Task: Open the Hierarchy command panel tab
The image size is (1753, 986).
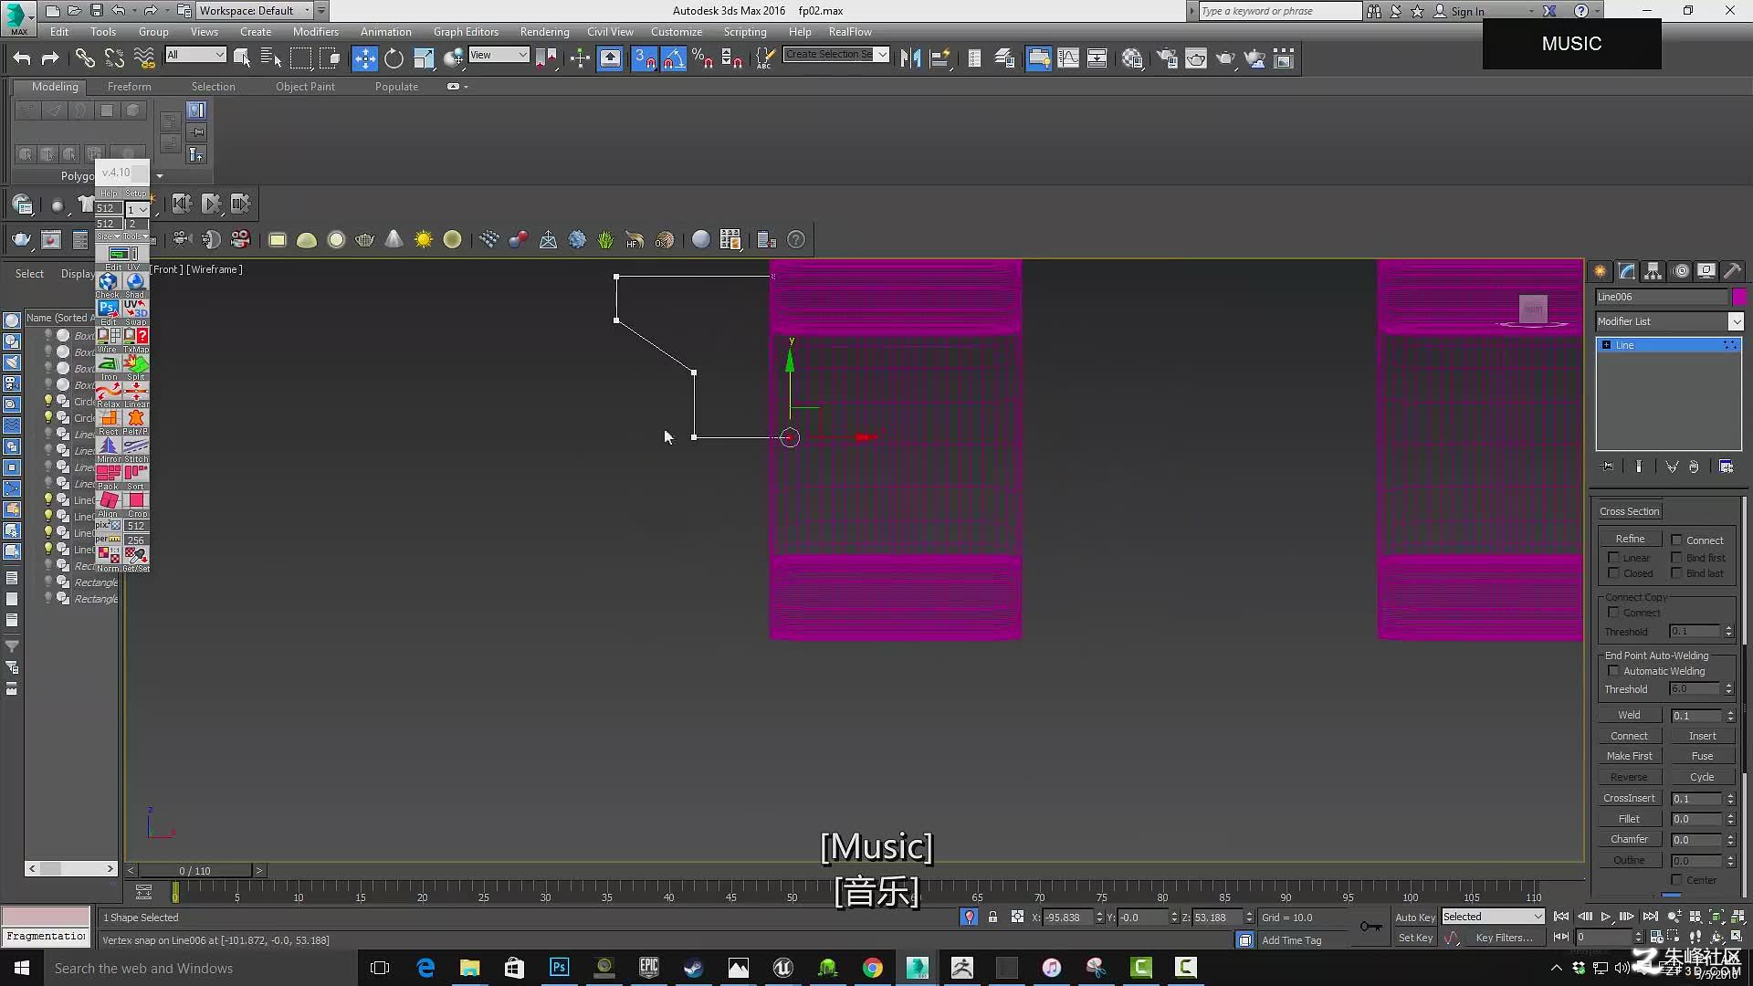Action: pos(1653,271)
